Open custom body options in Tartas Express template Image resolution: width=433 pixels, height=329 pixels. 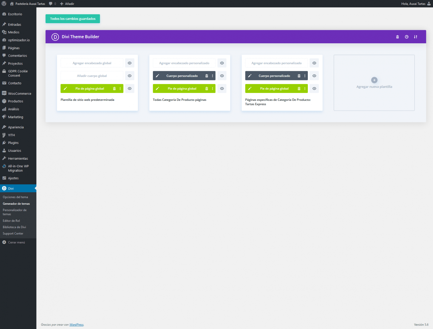[305, 76]
